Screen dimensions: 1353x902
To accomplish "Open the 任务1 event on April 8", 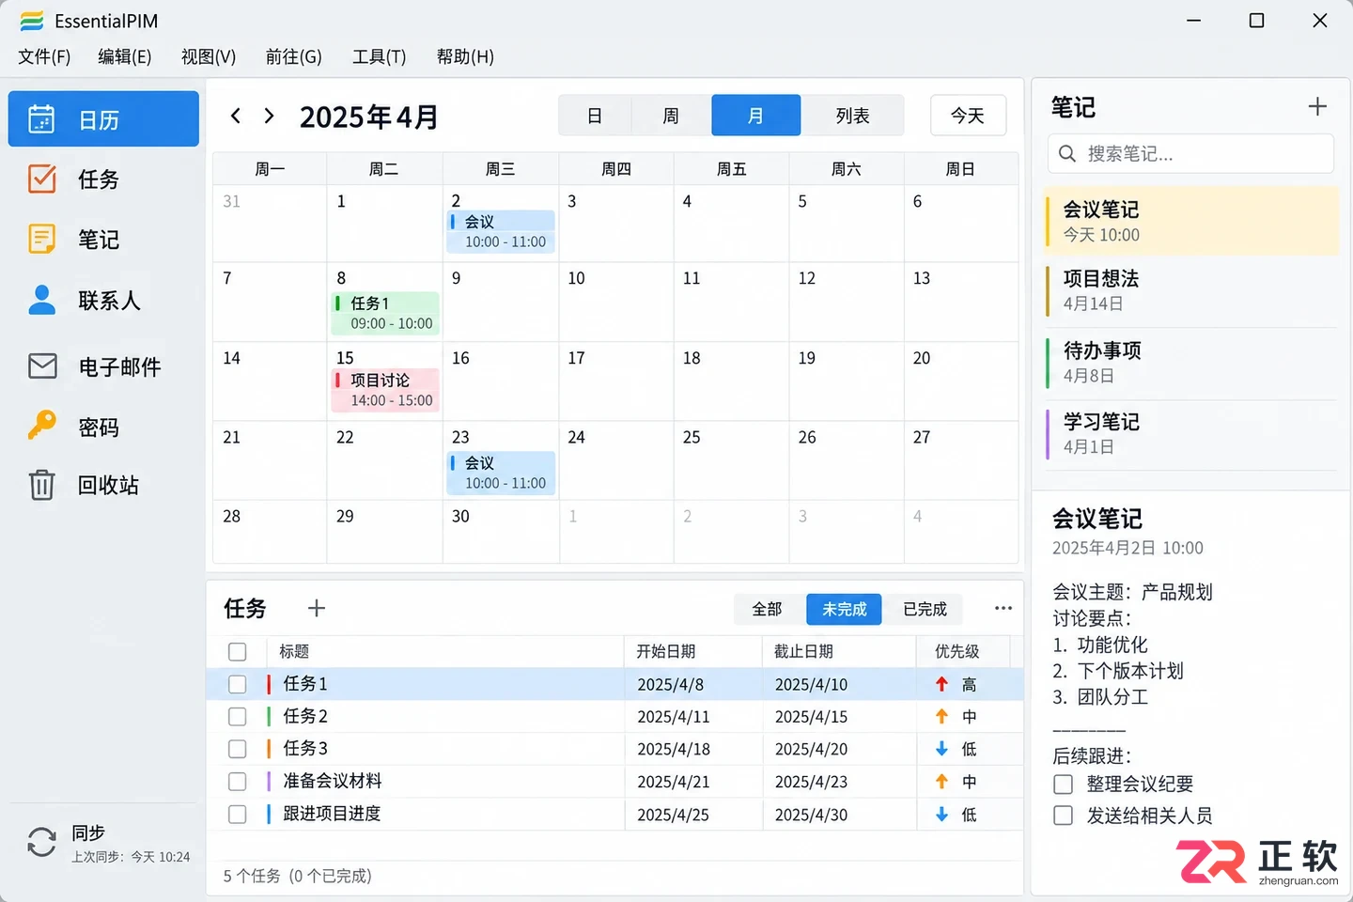I will click(x=385, y=313).
